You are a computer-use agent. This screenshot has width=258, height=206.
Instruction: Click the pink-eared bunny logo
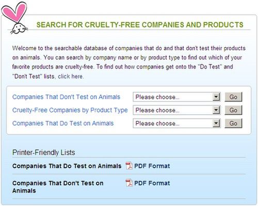pos(14,18)
